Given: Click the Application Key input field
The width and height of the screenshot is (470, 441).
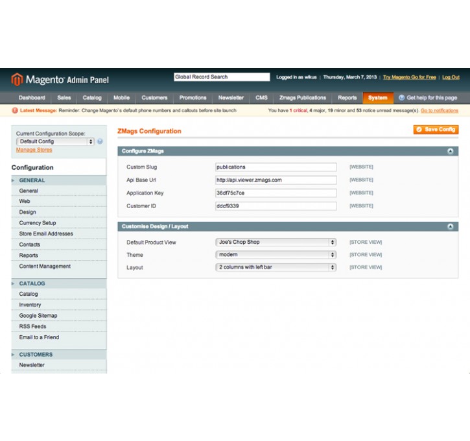Looking at the screenshot, I should (x=276, y=193).
